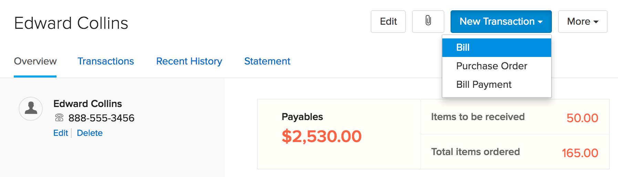The width and height of the screenshot is (618, 177).
Task: Click the Edward Collins page title
Action: tap(71, 23)
